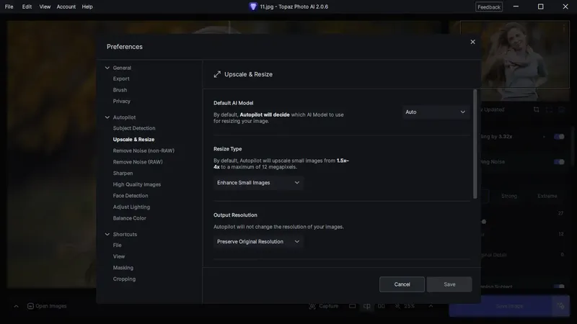Click the Capture camera icon in main window
Viewport: 577px width, 324px height.
(312, 306)
